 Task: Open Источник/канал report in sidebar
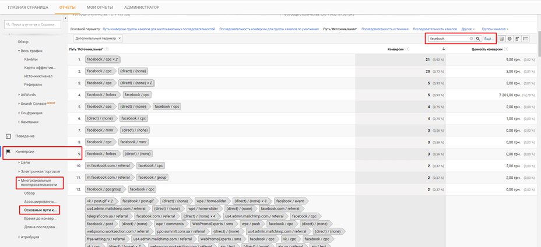38,76
